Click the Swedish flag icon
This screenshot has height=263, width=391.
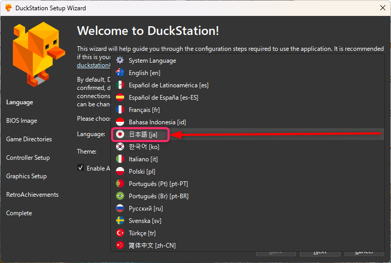tap(120, 221)
